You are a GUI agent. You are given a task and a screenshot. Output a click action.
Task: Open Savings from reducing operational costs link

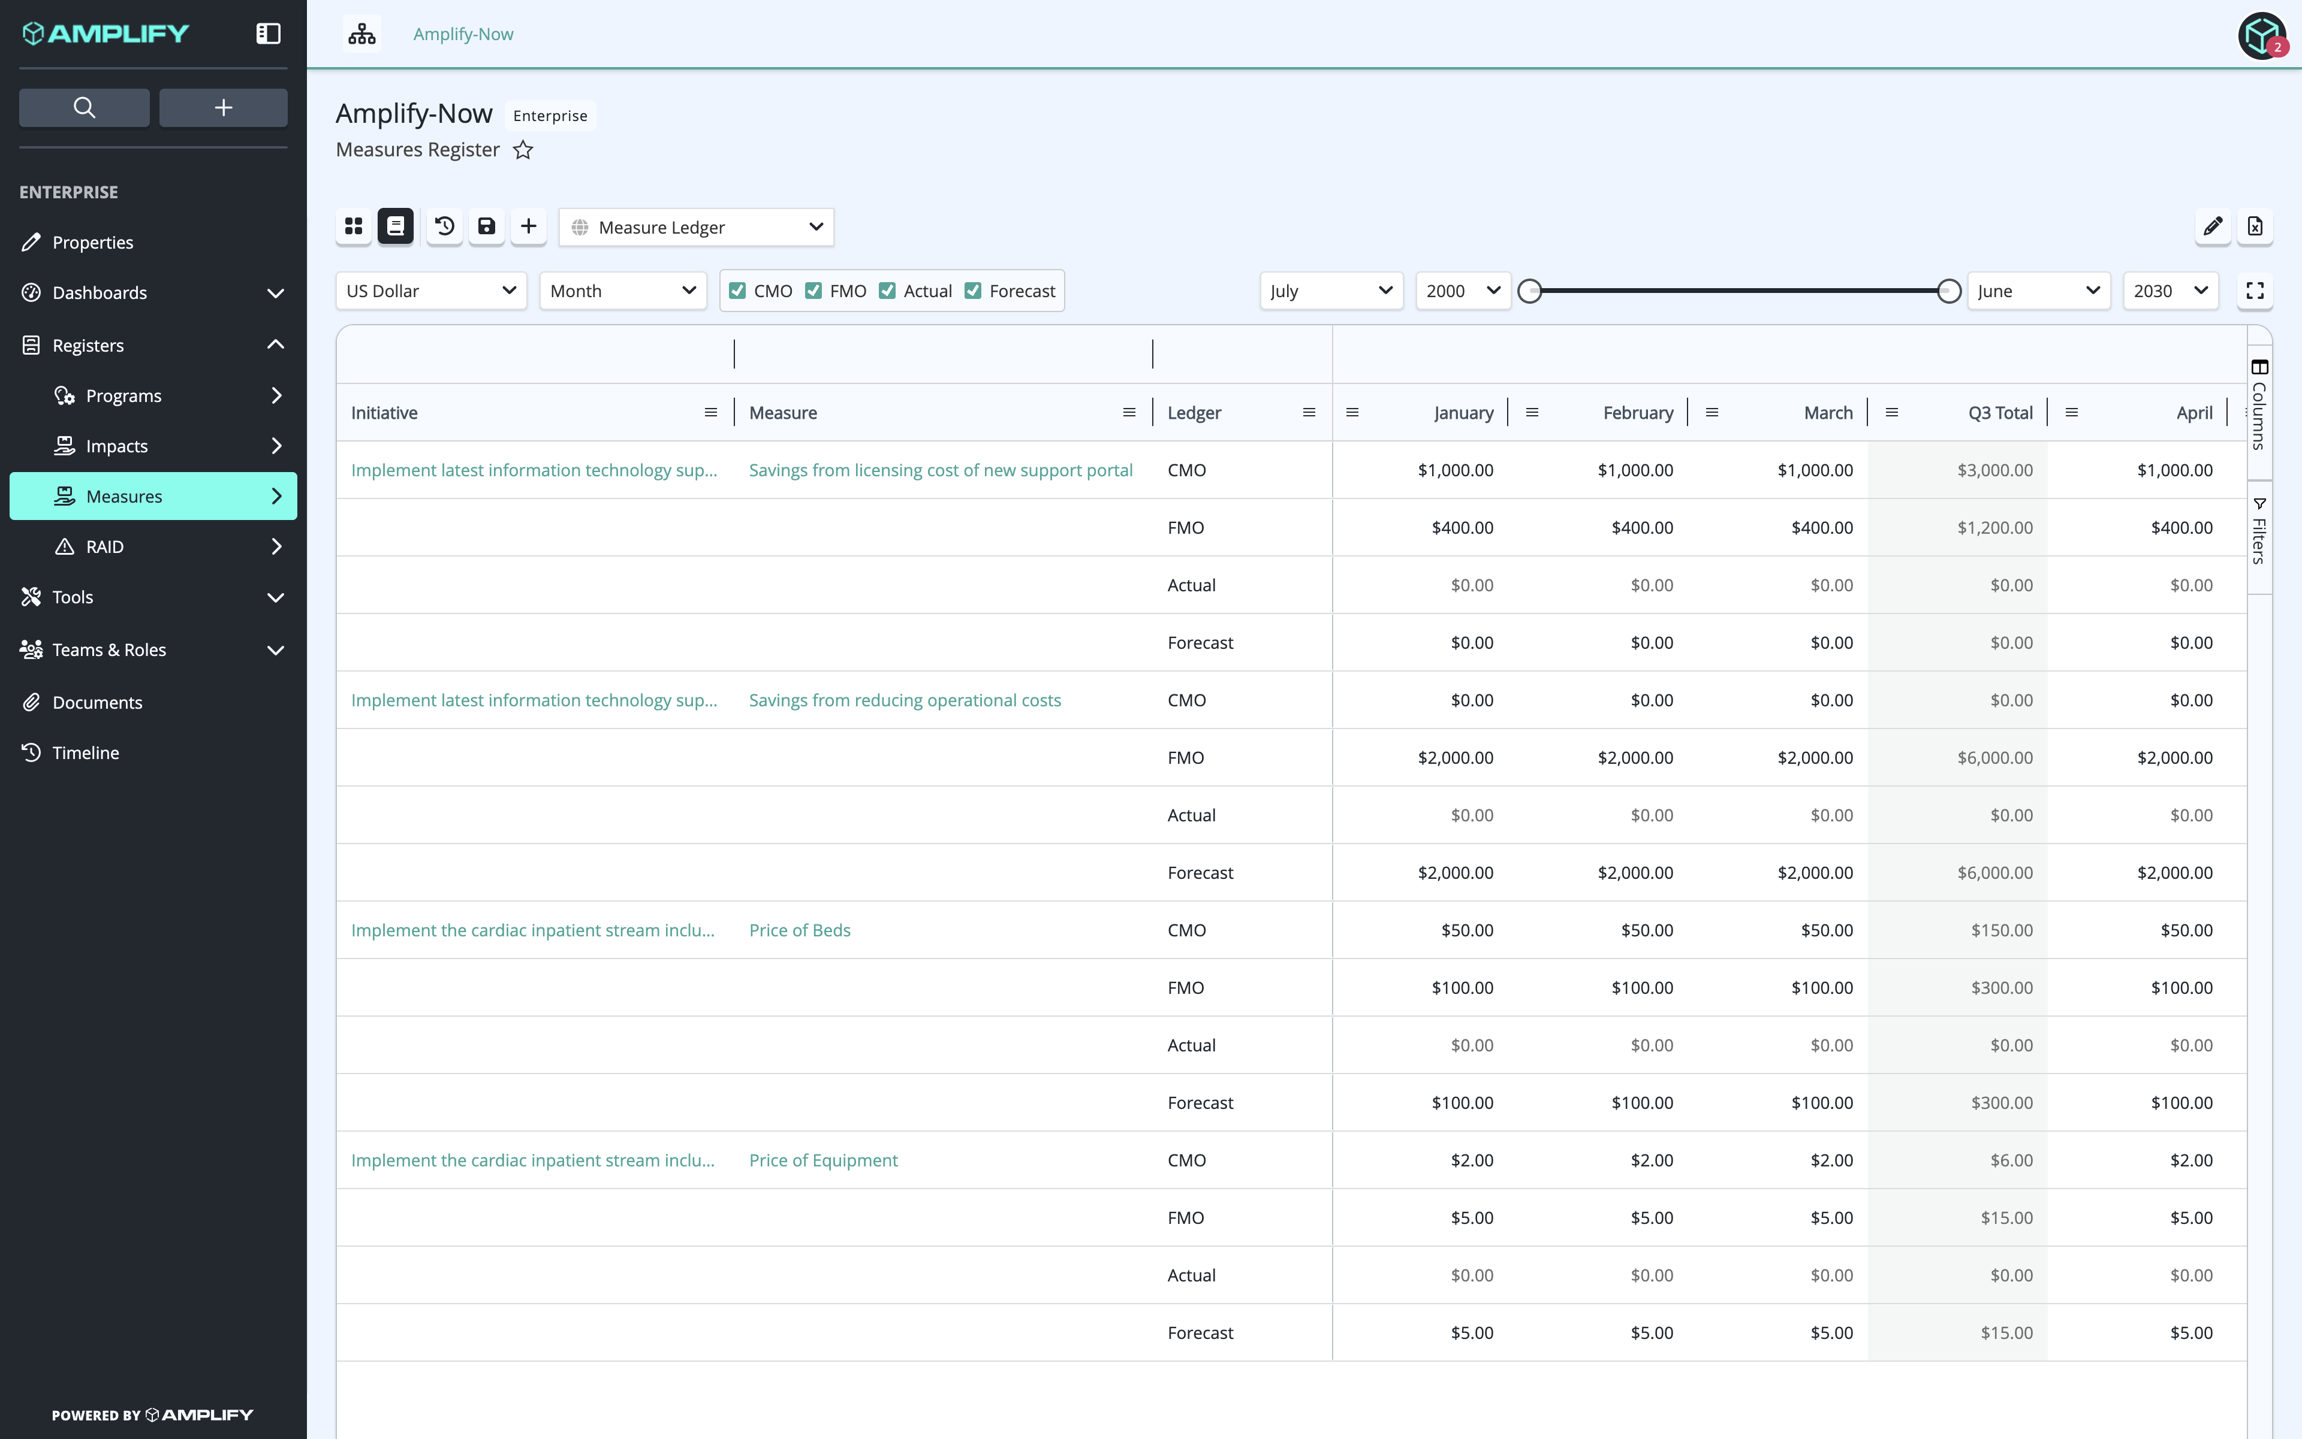pyautogui.click(x=905, y=700)
